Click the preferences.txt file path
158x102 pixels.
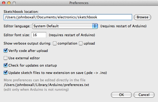pyautogui.click(x=47, y=85)
